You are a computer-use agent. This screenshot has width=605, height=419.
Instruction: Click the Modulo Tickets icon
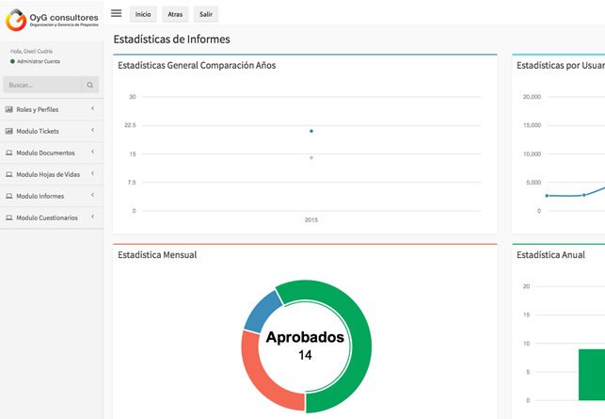coord(9,131)
